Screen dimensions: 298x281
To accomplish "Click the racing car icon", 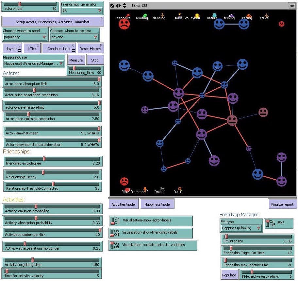I will 249,16.
